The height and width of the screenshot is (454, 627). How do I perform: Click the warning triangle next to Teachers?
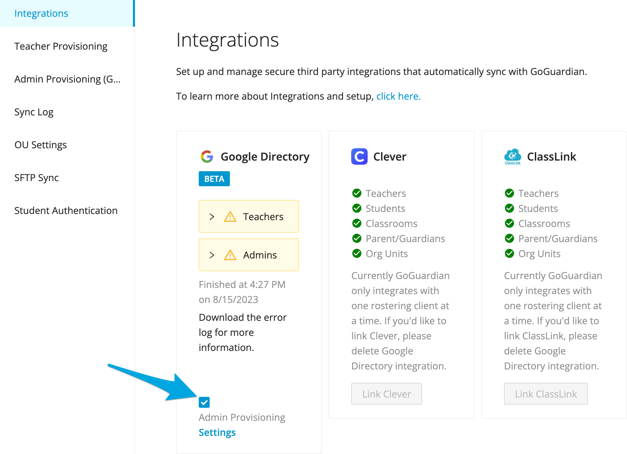(231, 217)
